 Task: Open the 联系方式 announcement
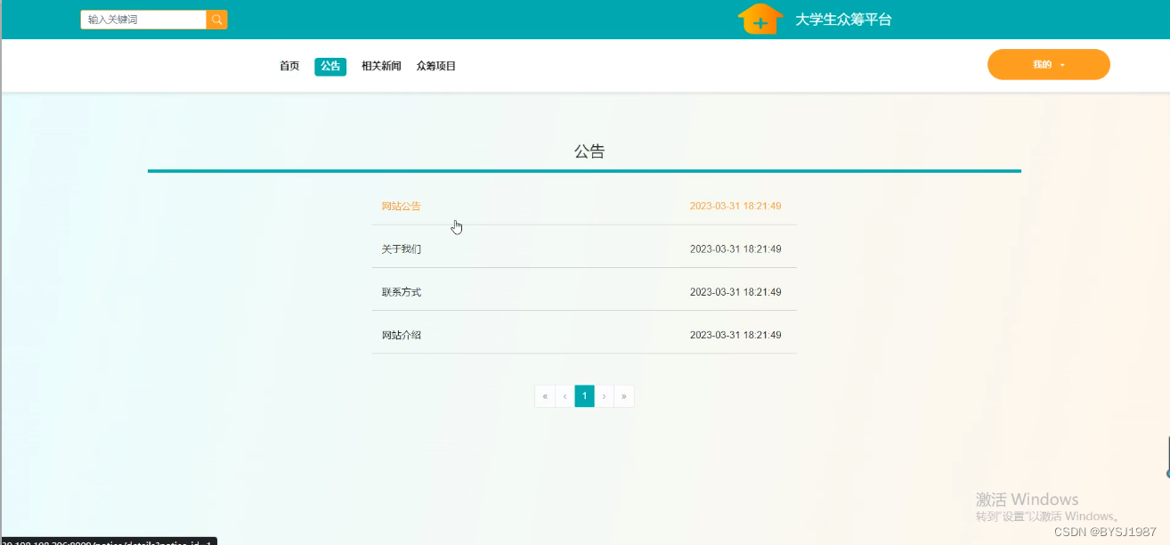point(402,292)
